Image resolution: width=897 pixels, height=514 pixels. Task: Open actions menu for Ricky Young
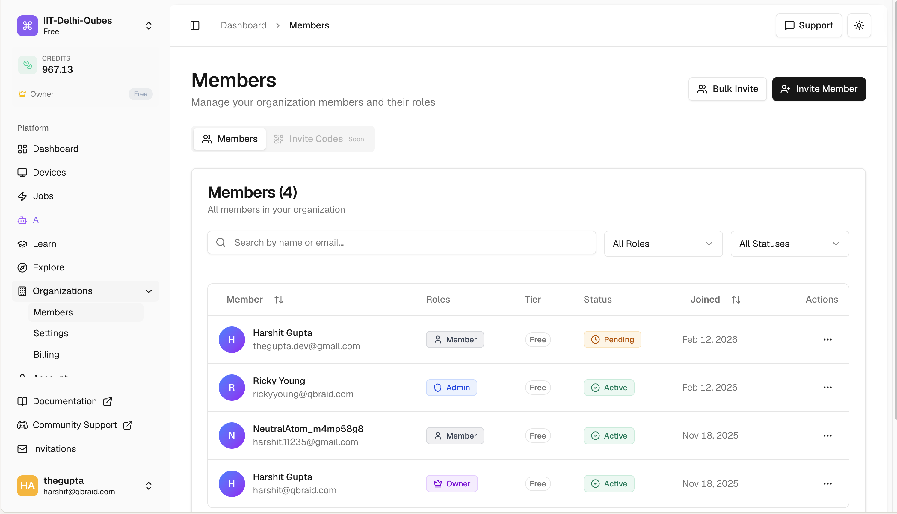point(827,388)
